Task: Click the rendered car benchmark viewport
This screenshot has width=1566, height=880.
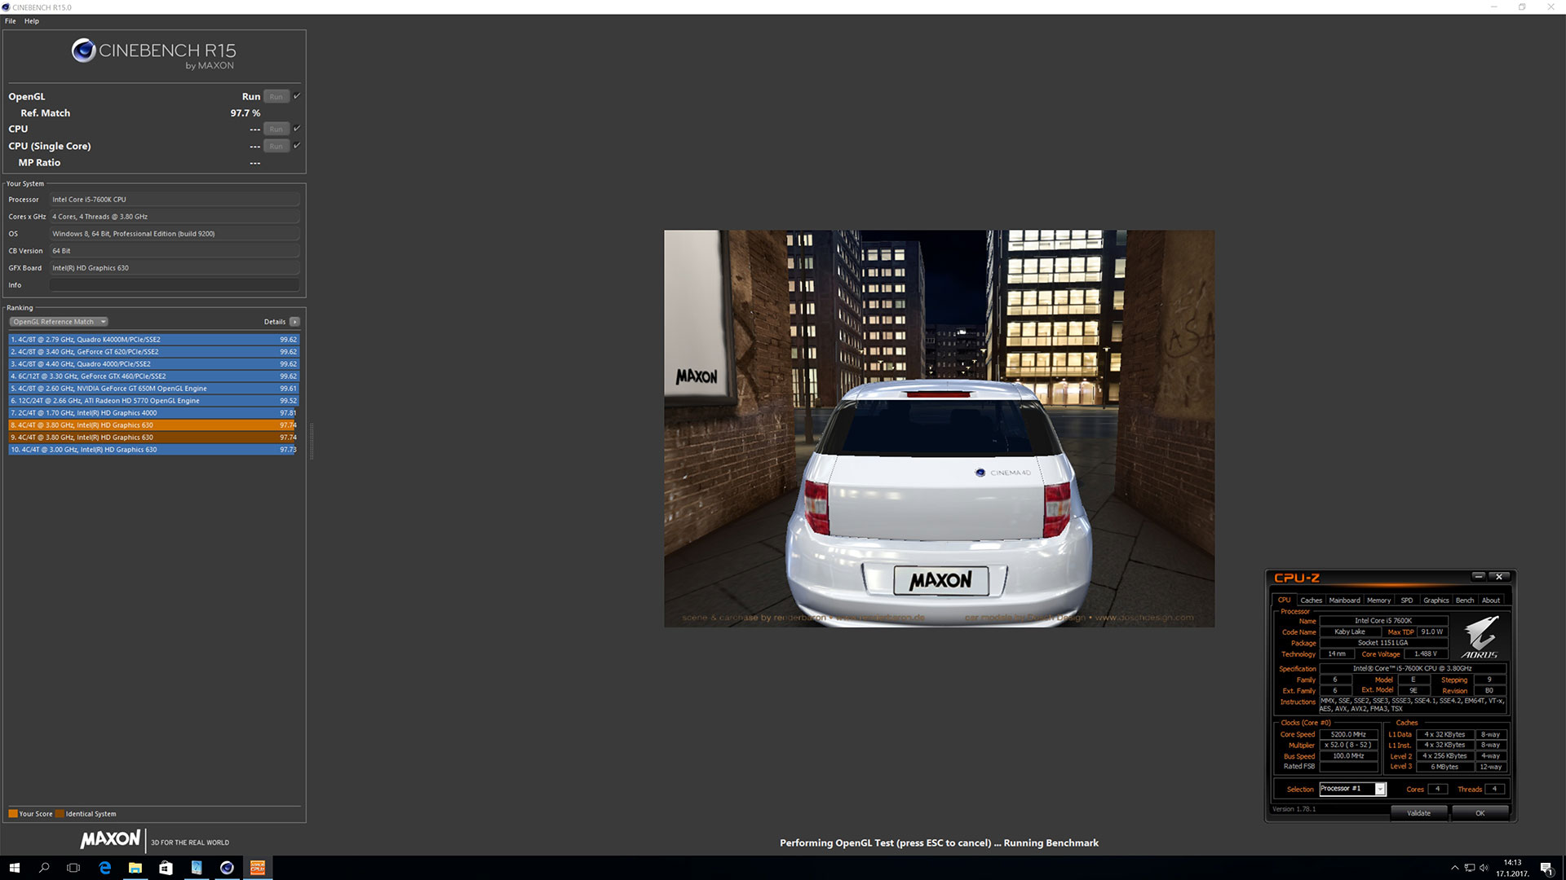Action: tap(939, 429)
